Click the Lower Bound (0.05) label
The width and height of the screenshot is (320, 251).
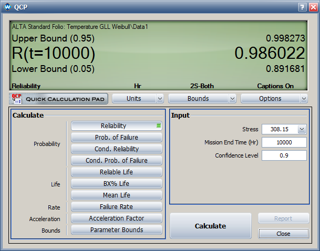click(x=53, y=69)
